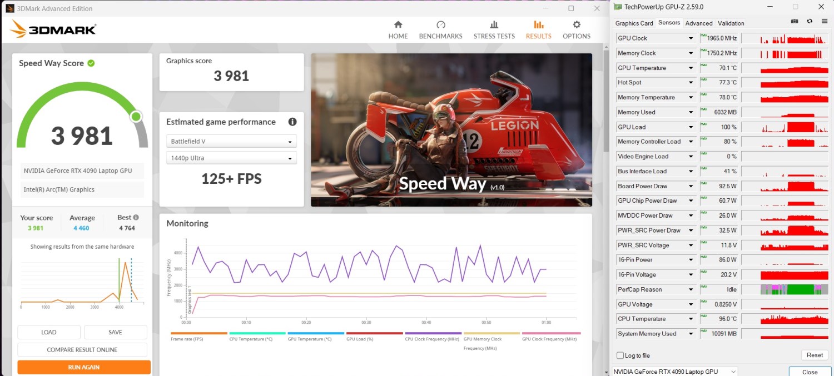Click the PerfCap Reason colored graph
Viewport: 834px width, 376px height.
pos(785,289)
